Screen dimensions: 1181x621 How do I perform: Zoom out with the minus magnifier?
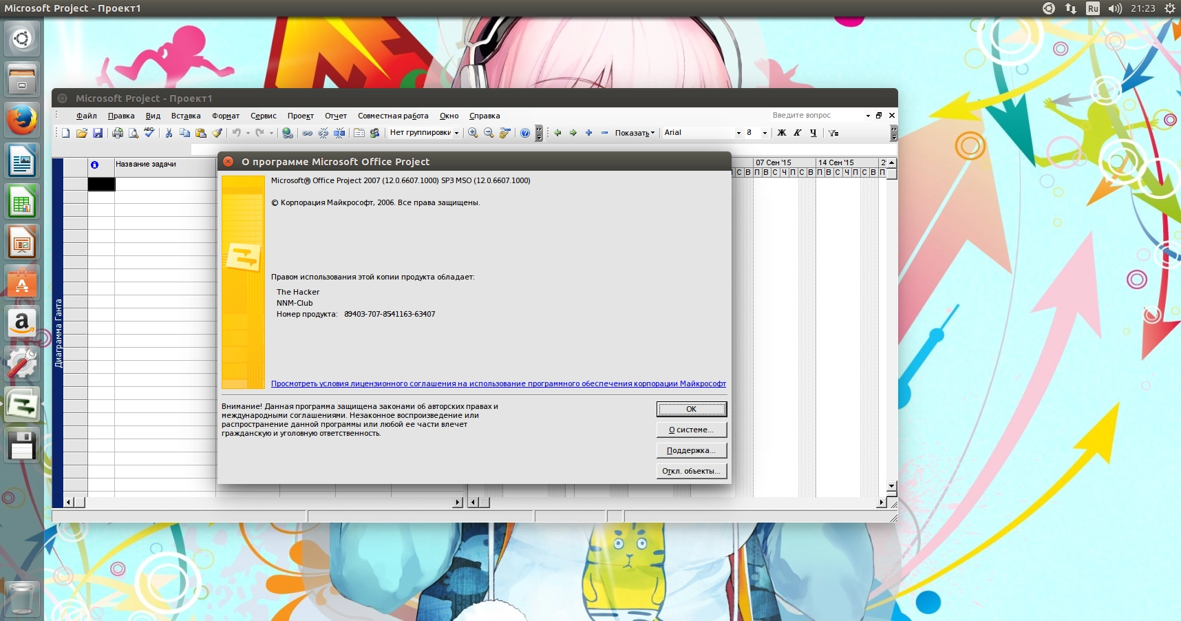[x=489, y=133]
